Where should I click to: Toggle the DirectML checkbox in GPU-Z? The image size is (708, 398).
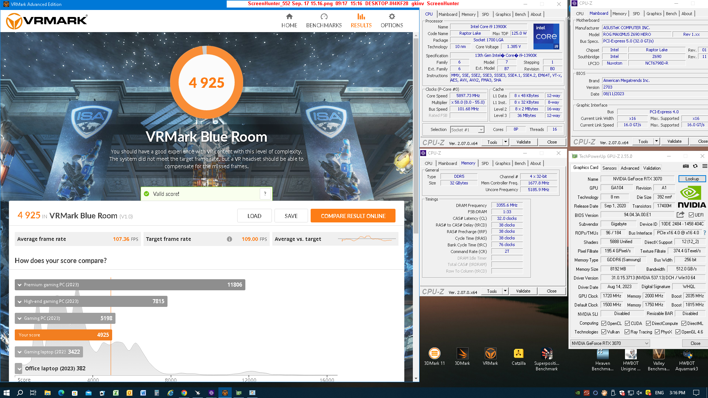click(x=684, y=323)
